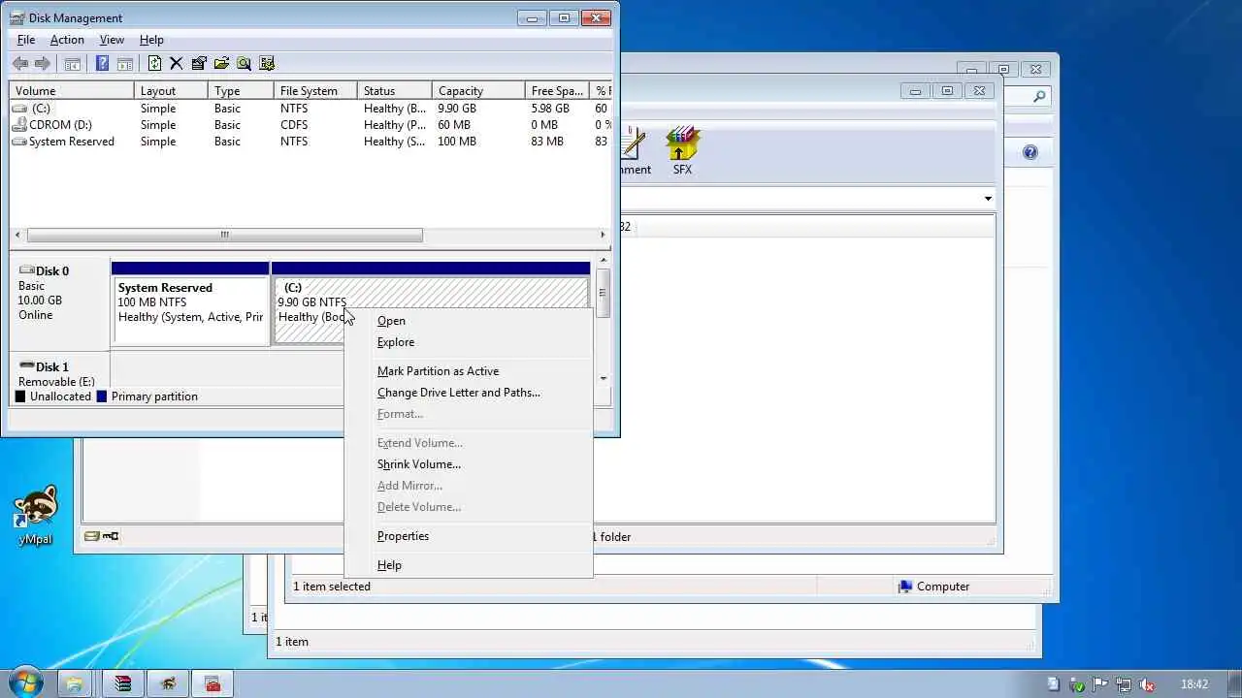This screenshot has width=1242, height=698.
Task: Click the network tray icon
Action: point(1123,684)
